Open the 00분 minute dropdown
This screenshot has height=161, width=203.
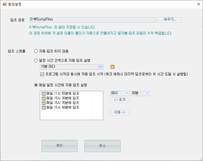(140, 93)
